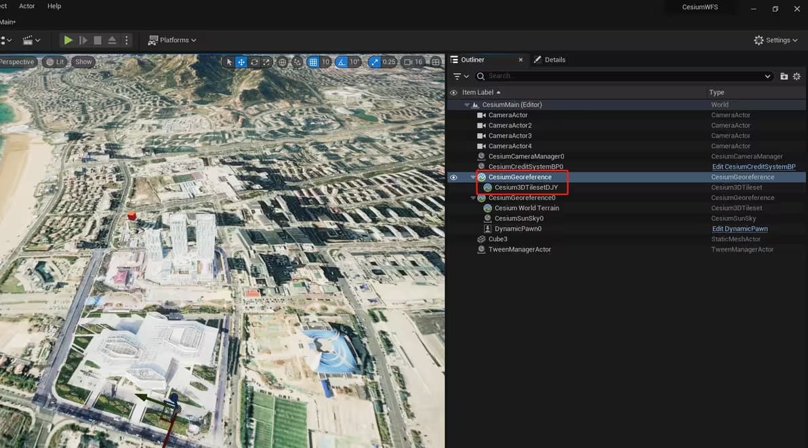The width and height of the screenshot is (808, 448).
Task: Collapse the CesiumMain (Editor) world node
Action: pos(467,105)
